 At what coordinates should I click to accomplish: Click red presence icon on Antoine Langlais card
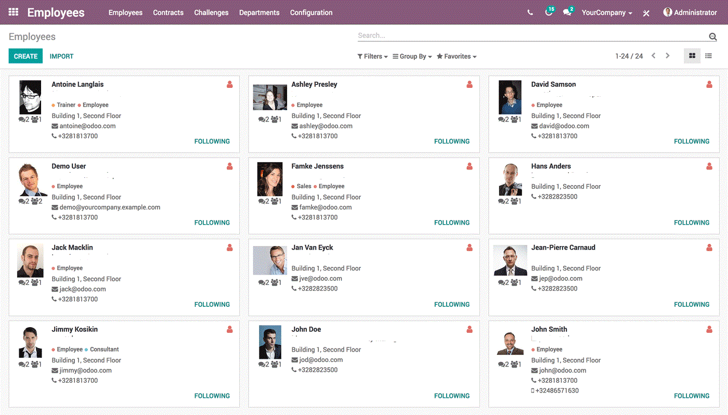229,84
